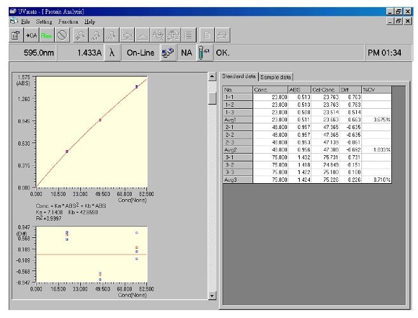This screenshot has height=318, width=418.
Task: Select the Avg3 row header
Action: click(238, 180)
